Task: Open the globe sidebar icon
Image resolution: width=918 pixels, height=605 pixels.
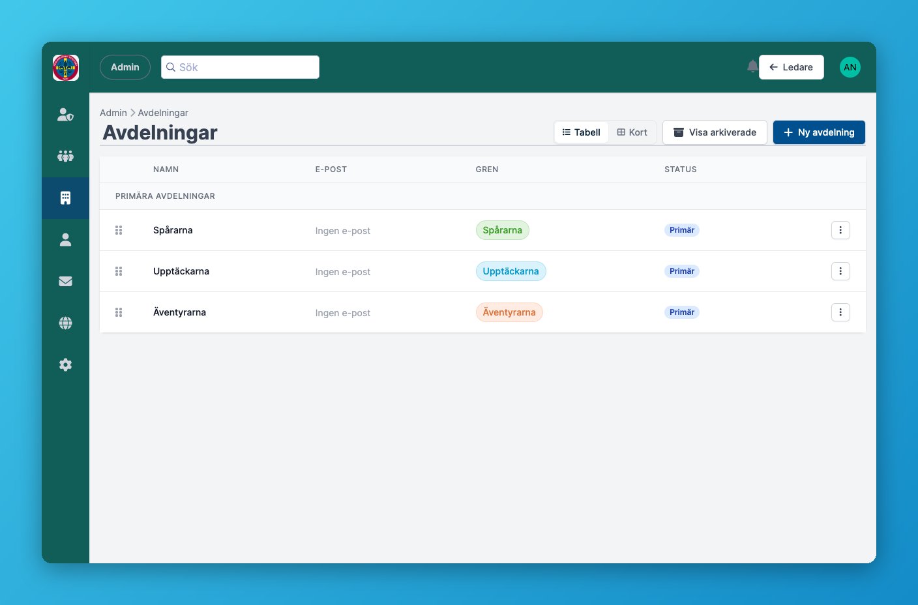Action: pyautogui.click(x=65, y=323)
